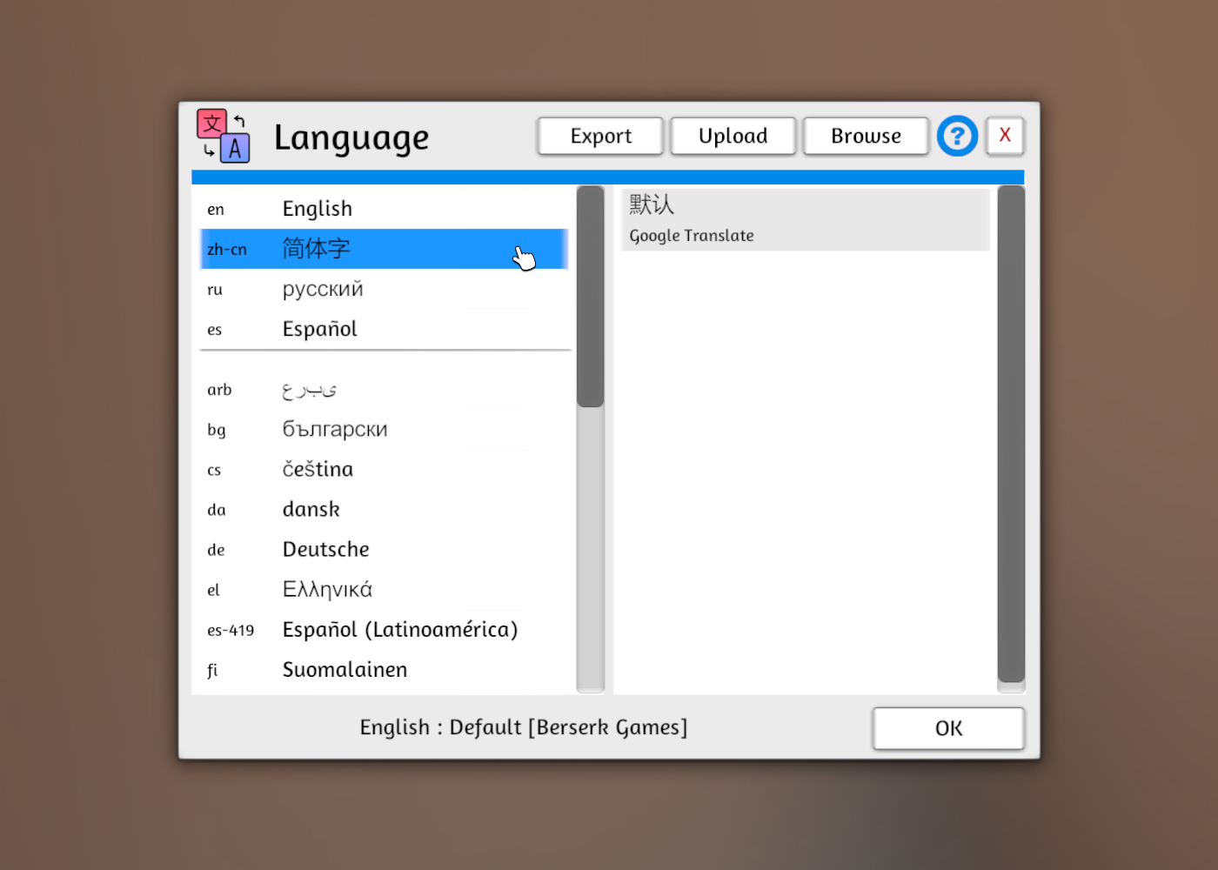Image resolution: width=1218 pixels, height=870 pixels.
Task: Pick čeština language option
Action: [383, 470]
